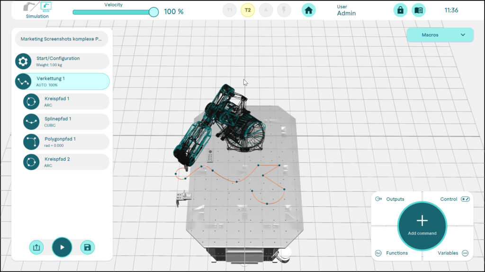
Task: Open the manual book icon
Action: tap(418, 10)
